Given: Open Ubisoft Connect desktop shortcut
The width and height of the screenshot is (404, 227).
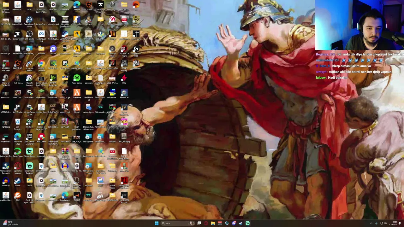Looking at the screenshot, I should point(29,80).
